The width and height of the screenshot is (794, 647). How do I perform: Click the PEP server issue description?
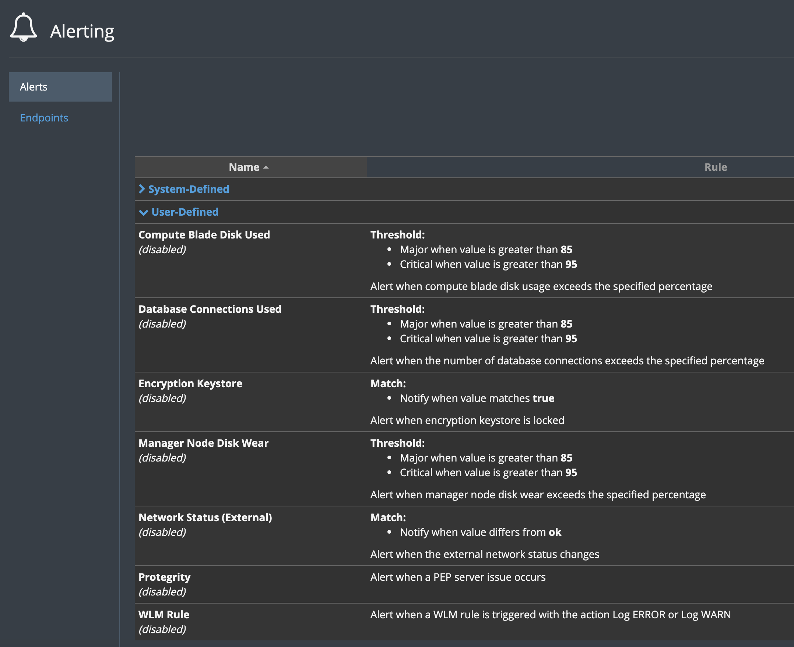tap(458, 577)
